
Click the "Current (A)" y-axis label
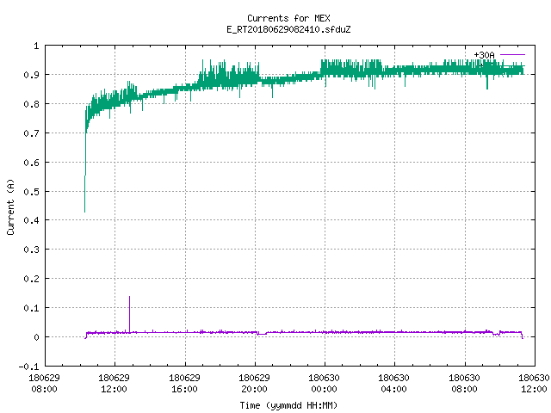point(10,206)
